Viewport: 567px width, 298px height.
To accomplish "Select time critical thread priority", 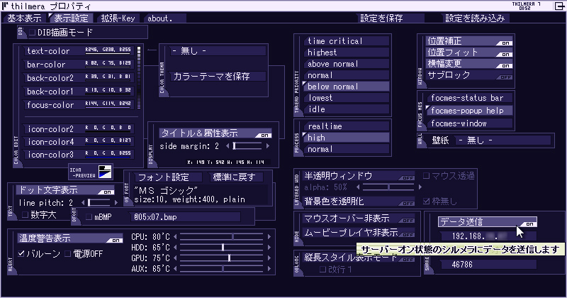I will [346, 41].
